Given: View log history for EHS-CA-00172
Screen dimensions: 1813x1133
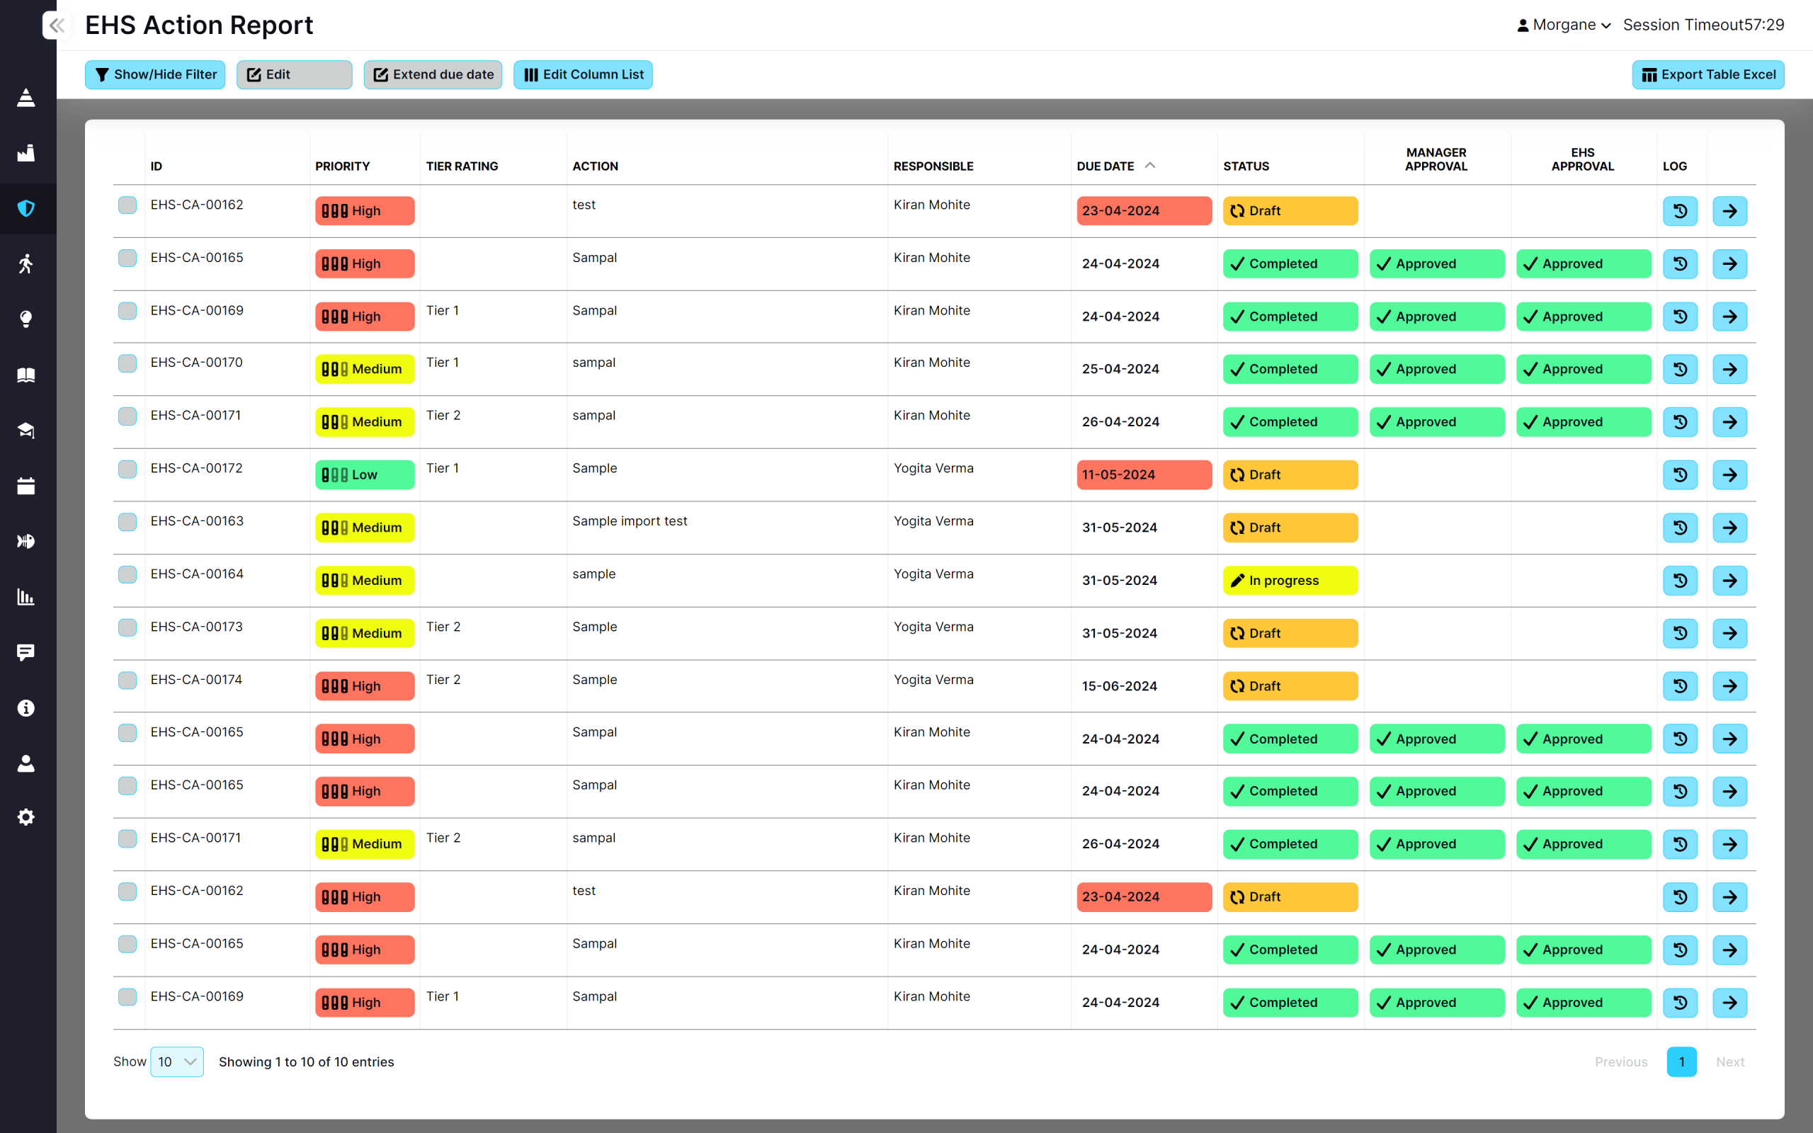Looking at the screenshot, I should (1681, 474).
